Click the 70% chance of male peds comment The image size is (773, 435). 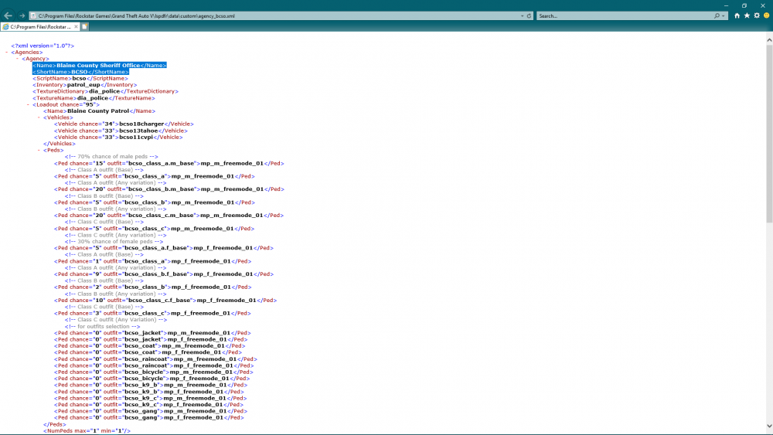coord(111,157)
